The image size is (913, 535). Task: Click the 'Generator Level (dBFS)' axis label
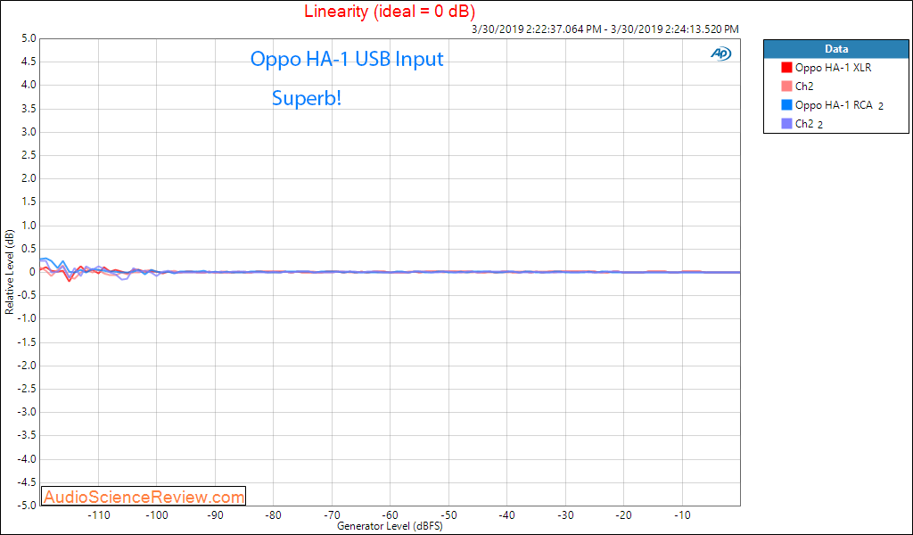coord(390,526)
